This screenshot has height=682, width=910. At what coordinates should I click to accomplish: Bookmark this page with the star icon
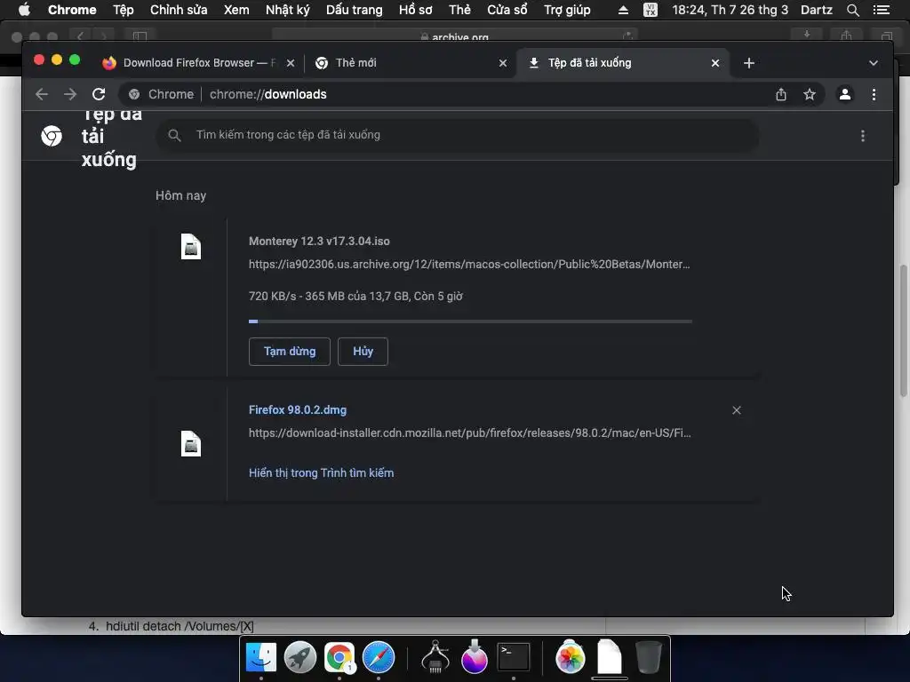(x=810, y=94)
